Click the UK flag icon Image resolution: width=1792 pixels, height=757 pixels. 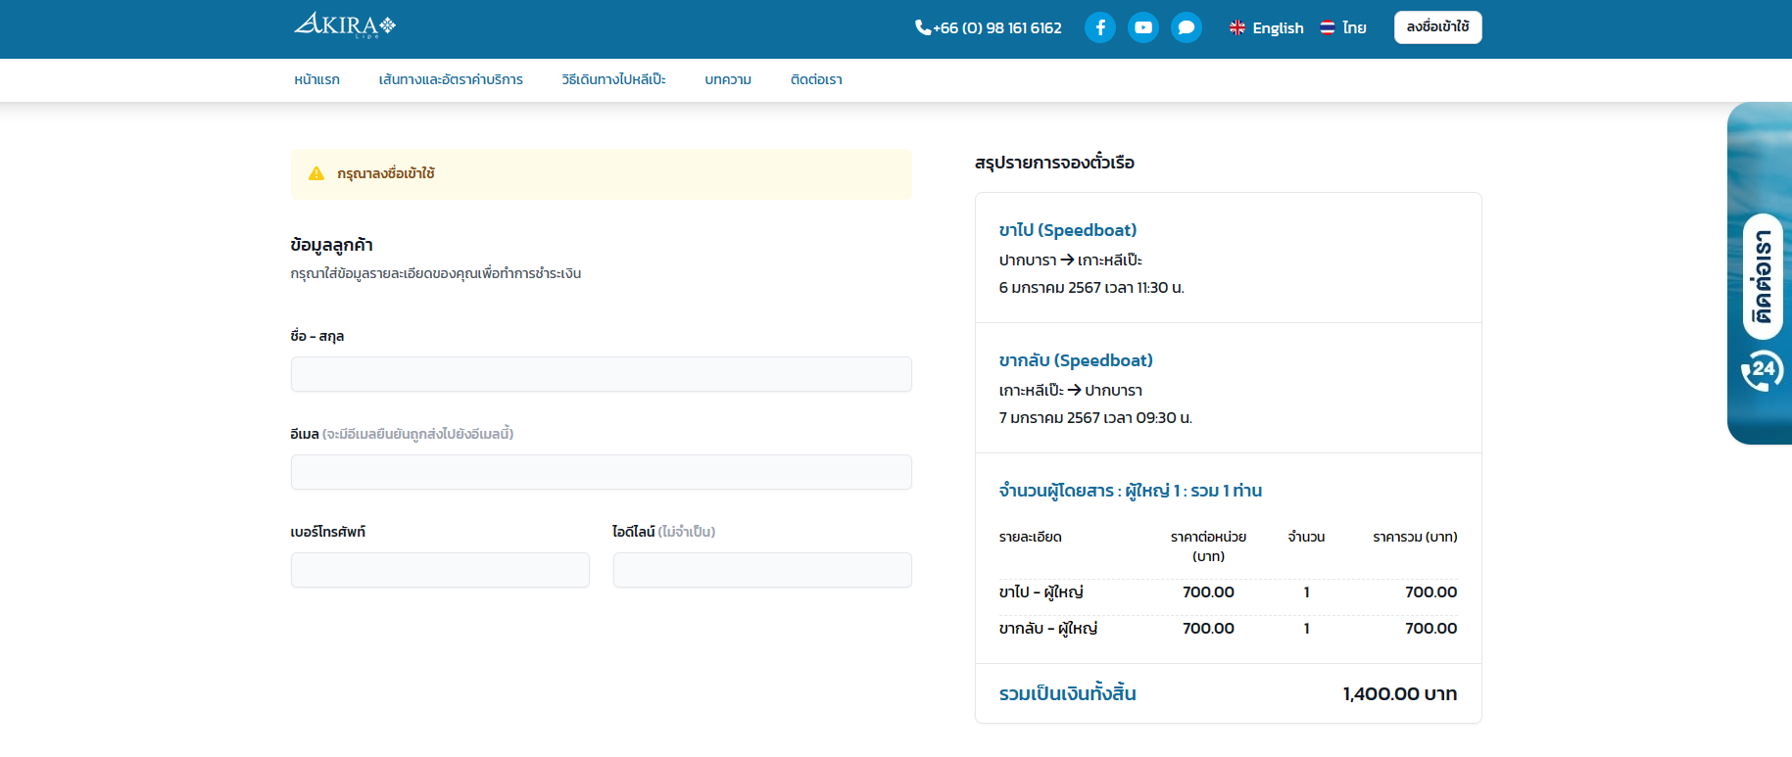(x=1237, y=27)
